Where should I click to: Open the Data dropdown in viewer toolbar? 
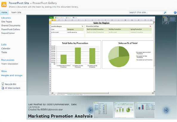pos(68,18)
